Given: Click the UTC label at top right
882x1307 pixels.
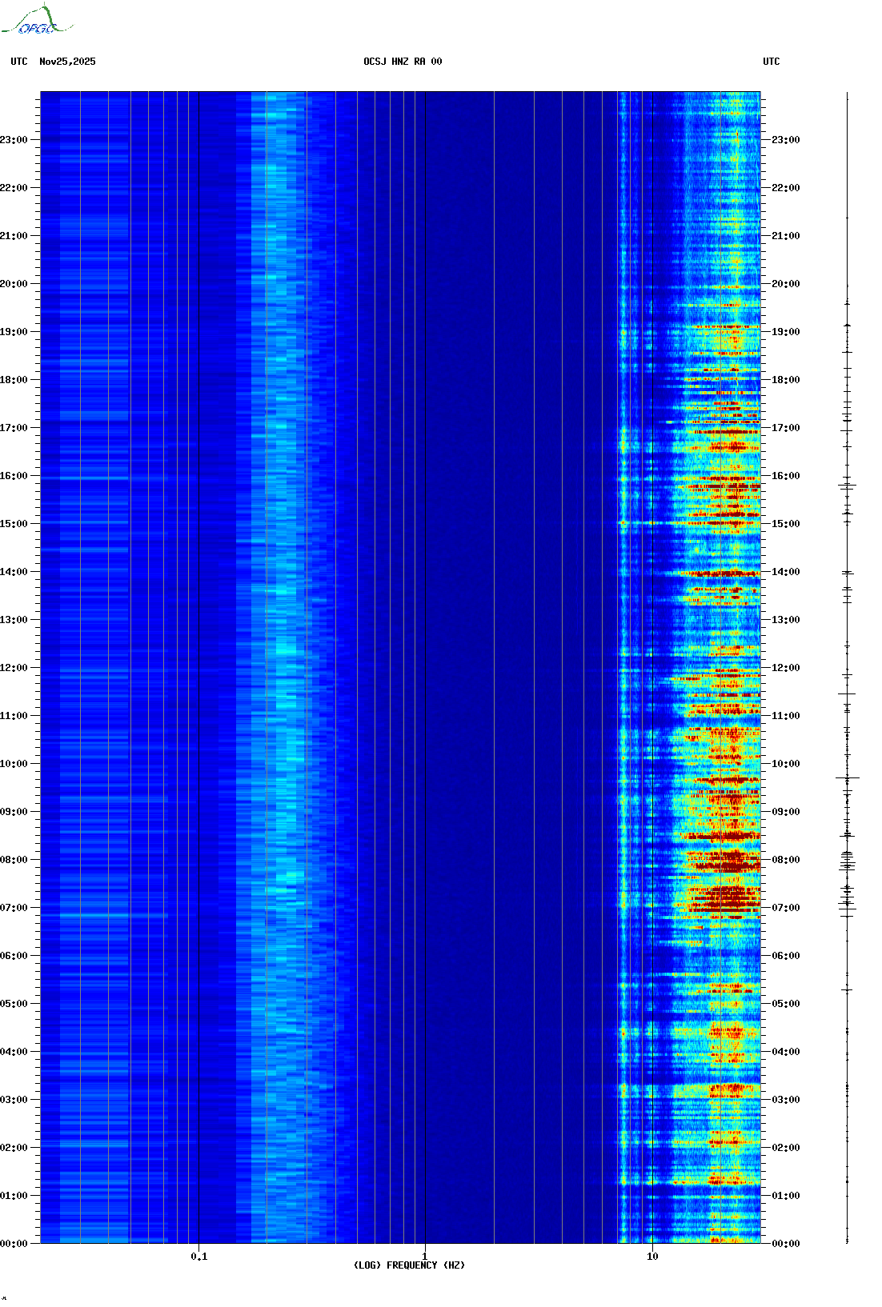Looking at the screenshot, I should pyautogui.click(x=772, y=62).
